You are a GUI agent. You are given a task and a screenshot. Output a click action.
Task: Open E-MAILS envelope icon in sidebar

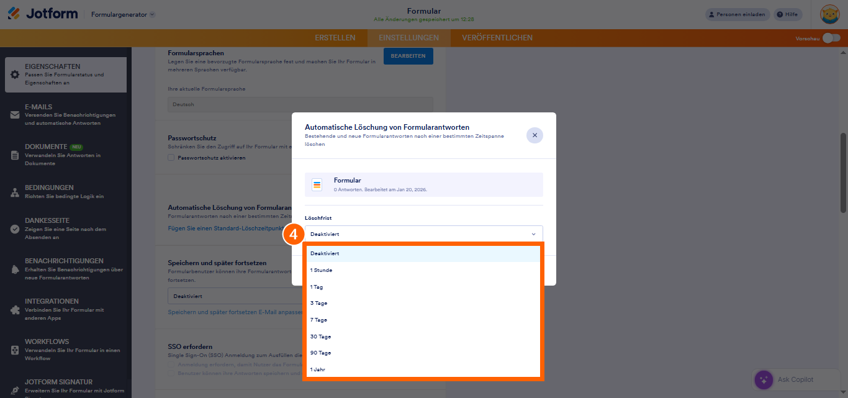(x=15, y=115)
